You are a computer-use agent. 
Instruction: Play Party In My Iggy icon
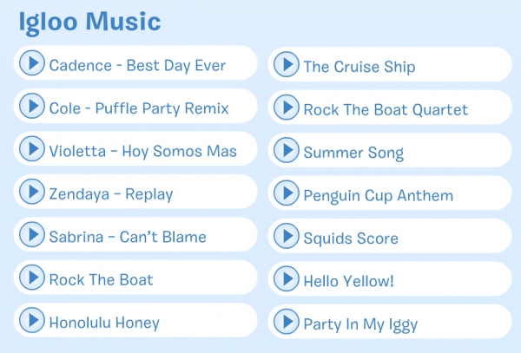click(x=287, y=324)
